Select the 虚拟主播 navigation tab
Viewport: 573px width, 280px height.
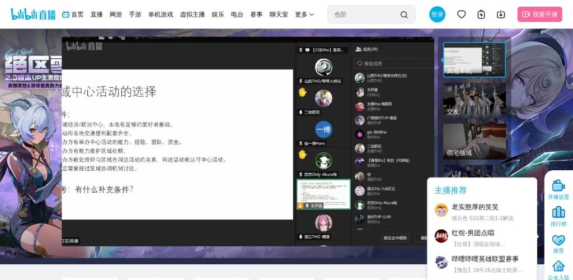pos(192,15)
